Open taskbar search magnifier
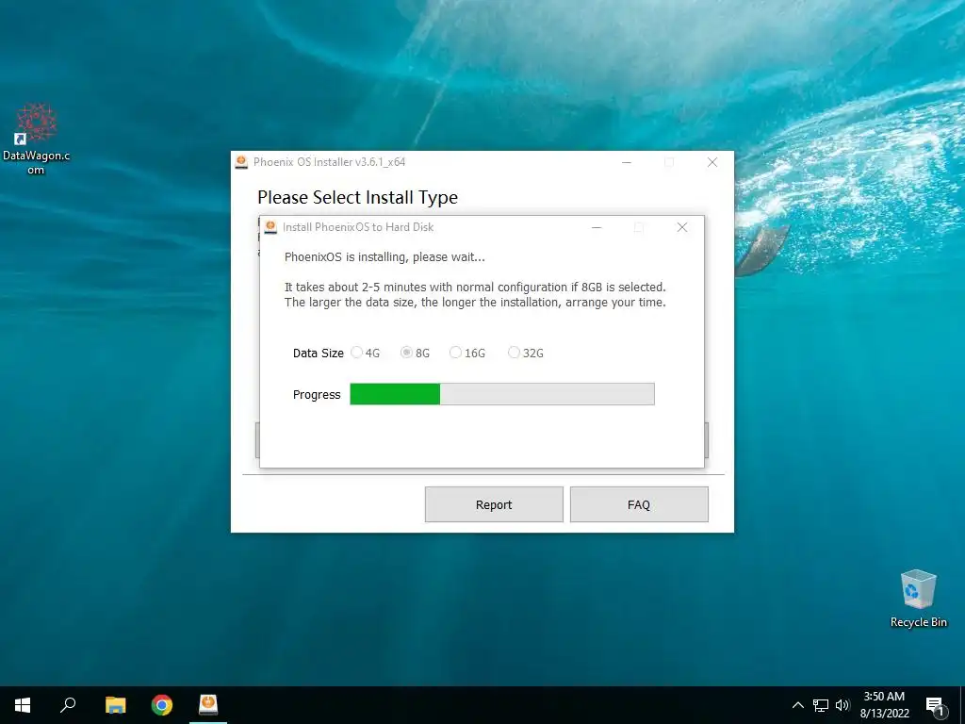The height and width of the screenshot is (724, 965). coord(68,705)
